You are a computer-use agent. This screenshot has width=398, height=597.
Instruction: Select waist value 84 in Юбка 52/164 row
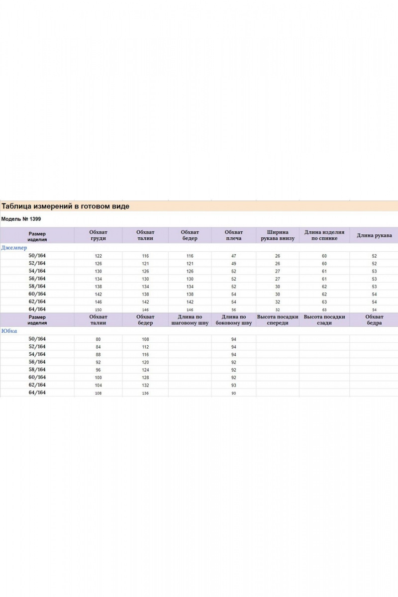[x=98, y=347]
